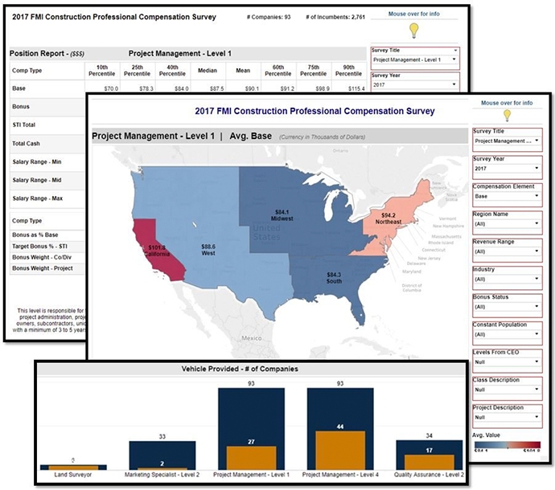Click the lightbulb info icon in Position Report window
Image resolution: width=555 pixels, height=490 pixels.
pos(413,31)
